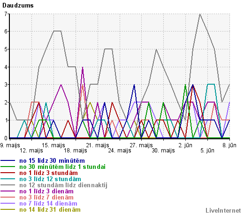Click the dark blue legend line swatch
Screen dimensions: 244x215
8,160
